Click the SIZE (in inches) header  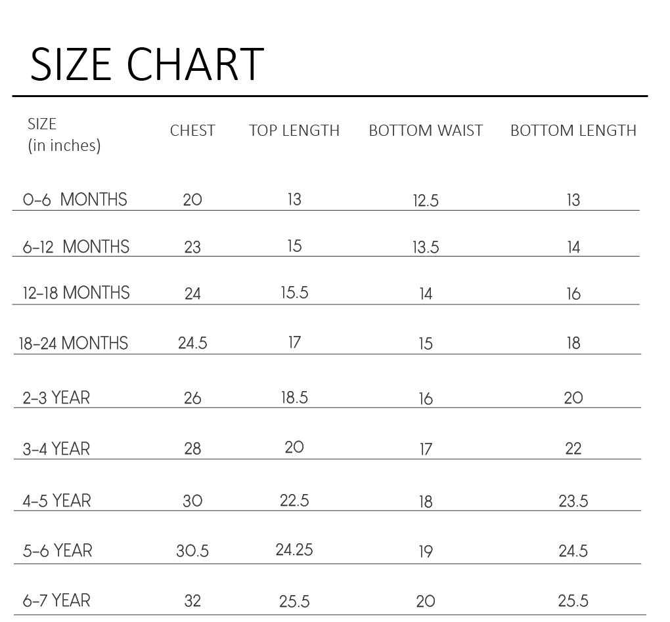(x=64, y=135)
